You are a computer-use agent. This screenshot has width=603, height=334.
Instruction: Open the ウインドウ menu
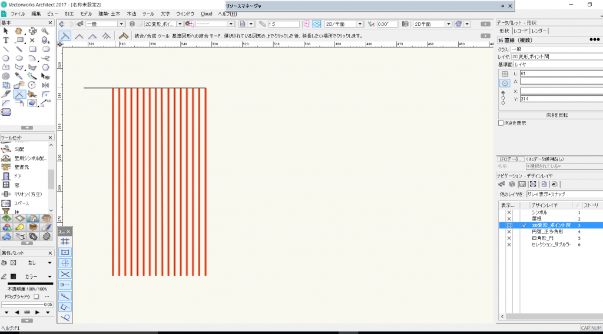coord(185,14)
